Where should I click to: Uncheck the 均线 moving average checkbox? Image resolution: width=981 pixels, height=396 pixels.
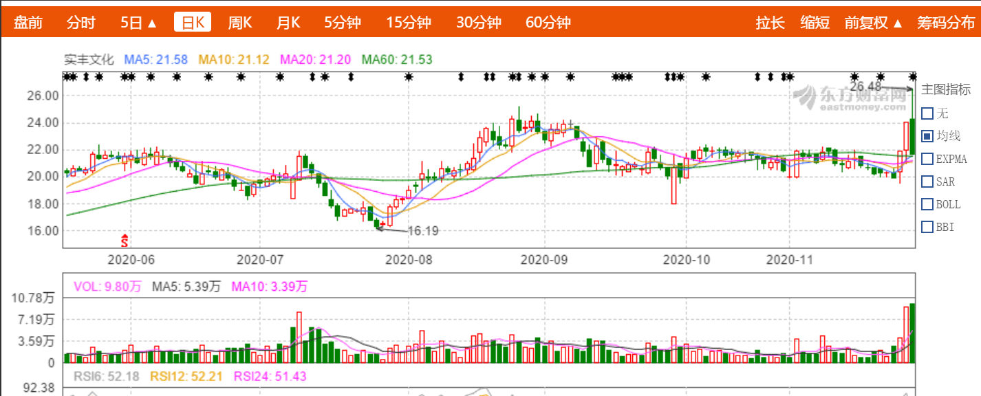pos(927,136)
